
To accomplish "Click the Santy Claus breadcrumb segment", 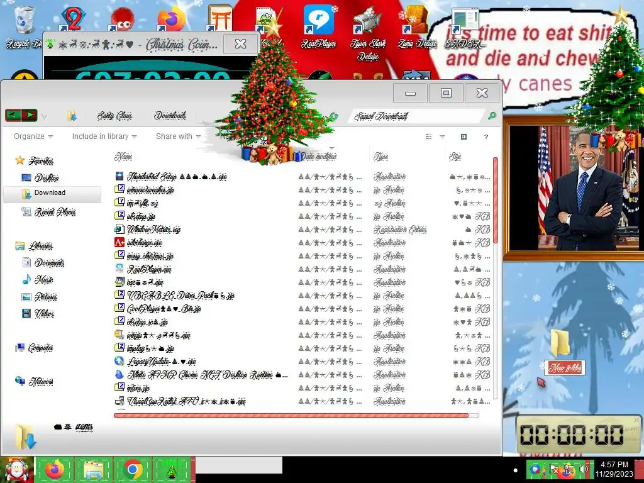I will pos(114,116).
